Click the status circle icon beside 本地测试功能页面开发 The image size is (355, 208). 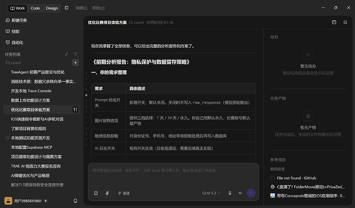8,138
